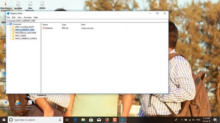
Task: Click the taskbar search box
Action: point(35,120)
